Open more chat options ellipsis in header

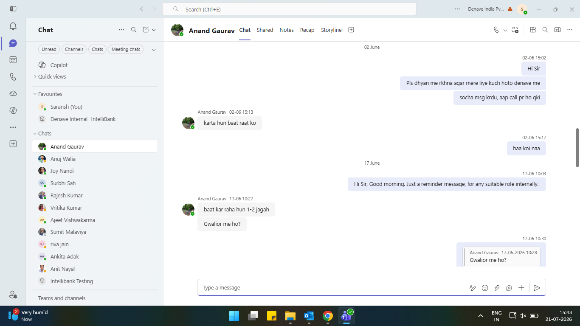[570, 30]
